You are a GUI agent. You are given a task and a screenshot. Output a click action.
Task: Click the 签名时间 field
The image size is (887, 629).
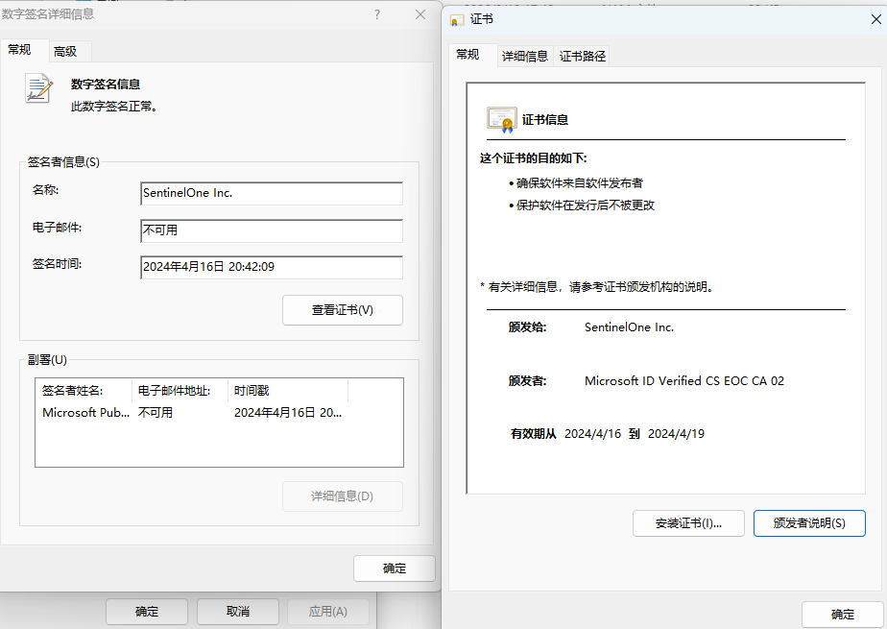point(272,267)
